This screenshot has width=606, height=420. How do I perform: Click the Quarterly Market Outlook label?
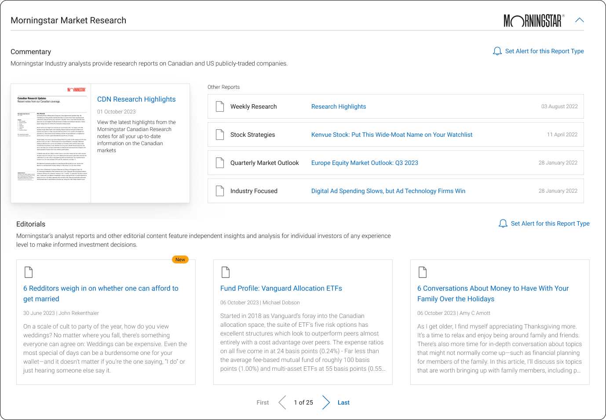(x=265, y=163)
